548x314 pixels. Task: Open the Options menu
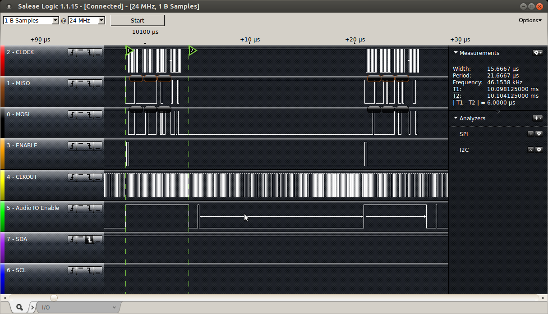(530, 20)
